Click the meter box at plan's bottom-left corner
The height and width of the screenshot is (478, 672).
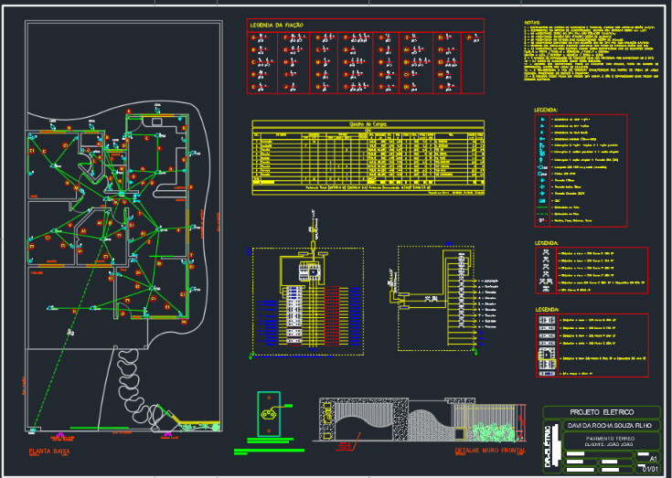point(33,430)
